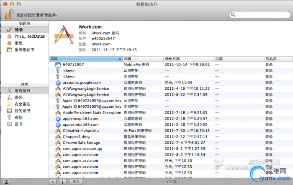This screenshot has height=185, width=293.
Task: Click the MobileMe 密码 type cell
Action: click(x=136, y=65)
